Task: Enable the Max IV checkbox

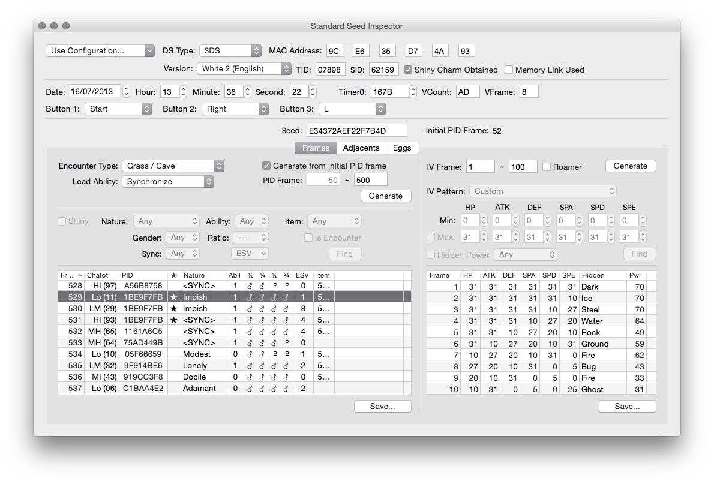Action: tap(431, 237)
